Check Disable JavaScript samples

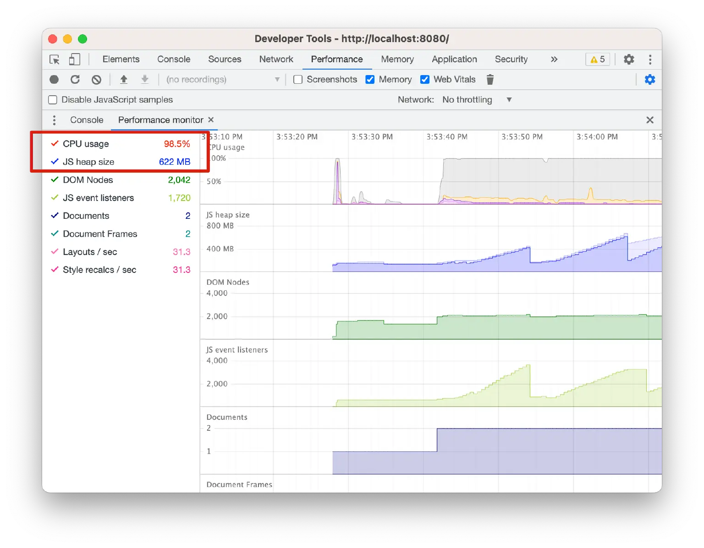pos(53,100)
